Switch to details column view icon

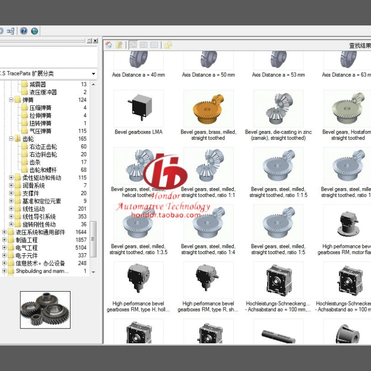pos(154,45)
